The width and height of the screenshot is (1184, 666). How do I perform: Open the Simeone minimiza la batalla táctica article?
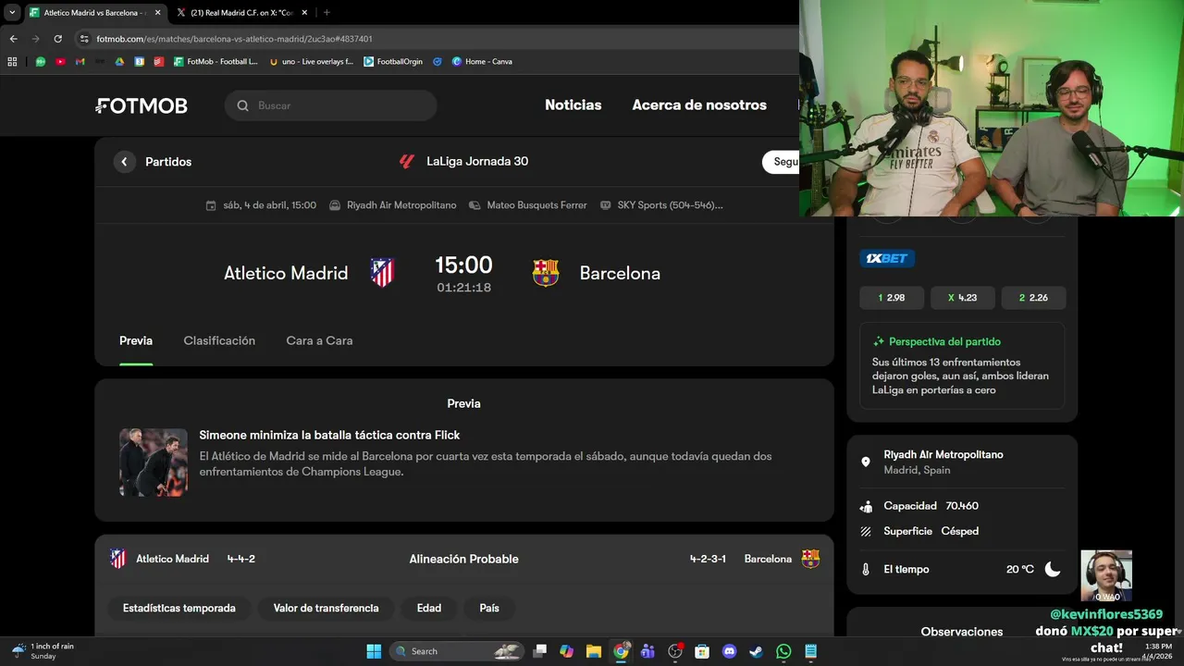coord(329,435)
